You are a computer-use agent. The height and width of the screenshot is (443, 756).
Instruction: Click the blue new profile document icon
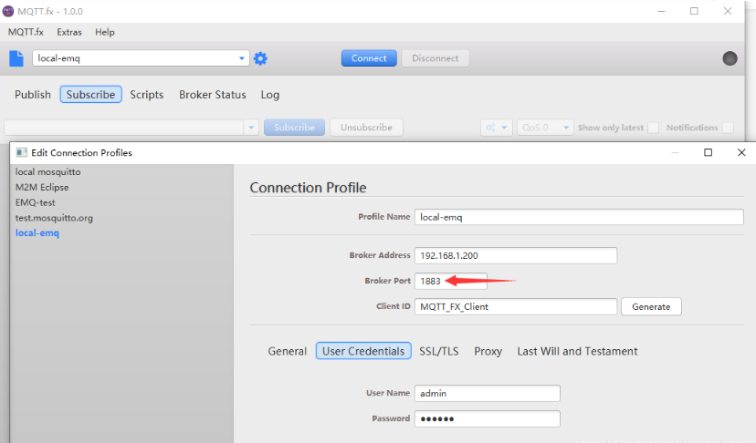(16, 58)
